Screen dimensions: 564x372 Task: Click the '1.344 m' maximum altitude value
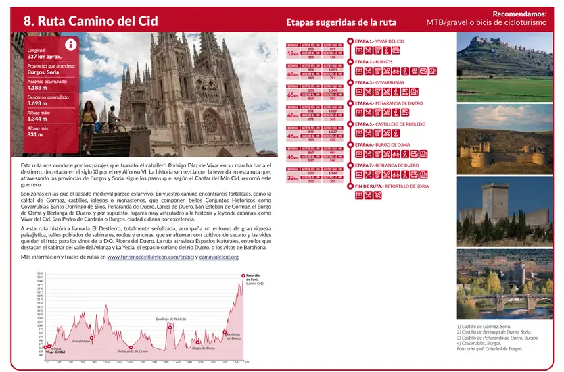pos(37,119)
